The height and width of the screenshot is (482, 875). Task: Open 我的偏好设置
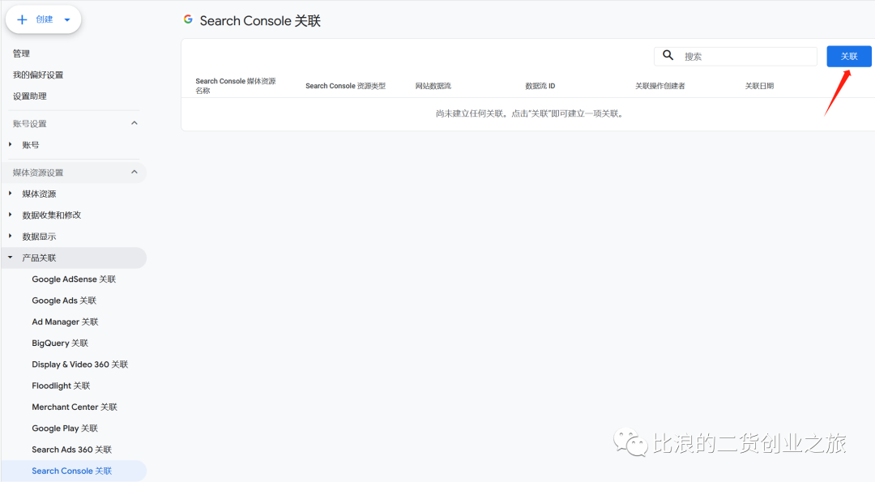tap(38, 75)
